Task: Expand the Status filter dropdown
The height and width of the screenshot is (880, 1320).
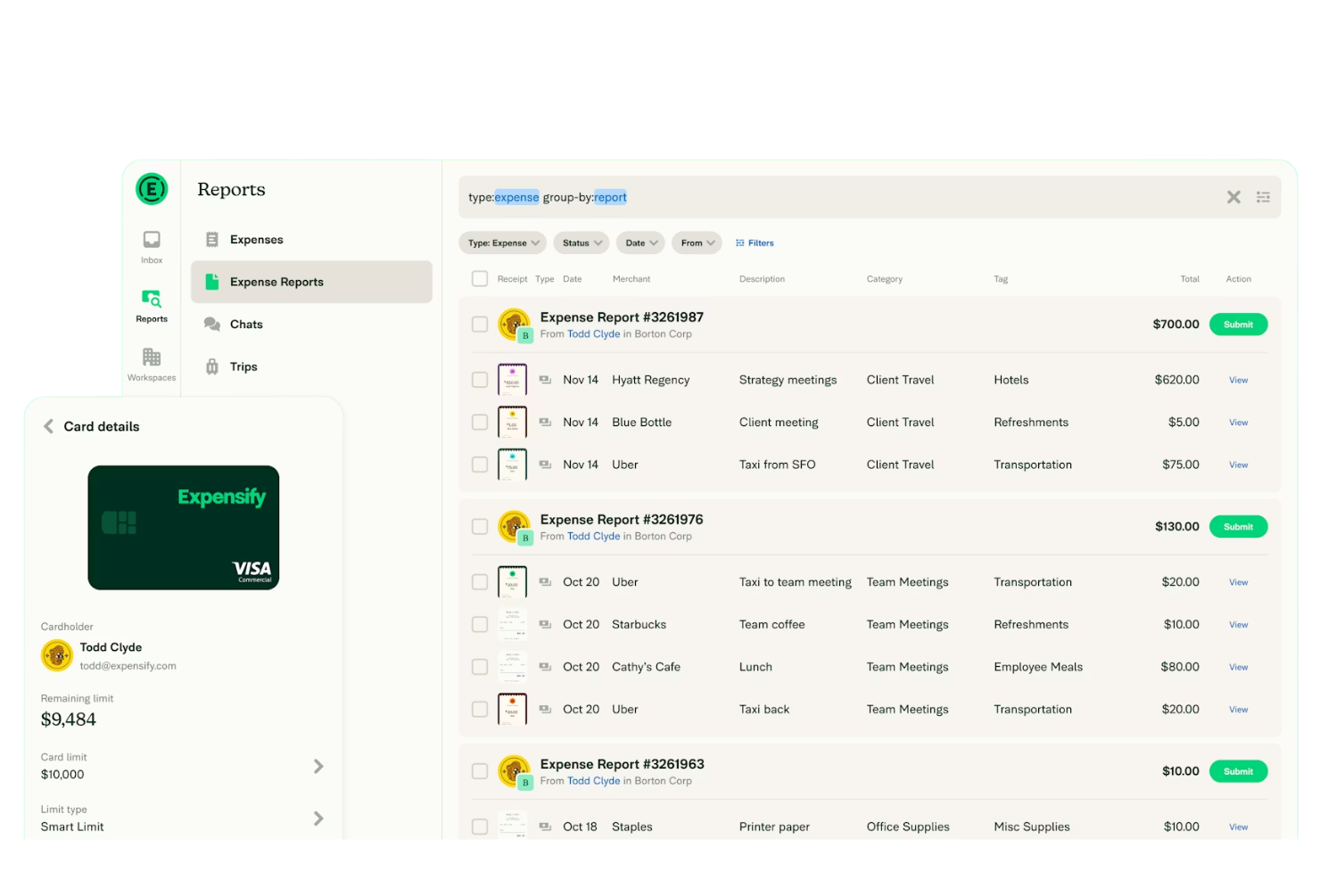Action: click(581, 243)
